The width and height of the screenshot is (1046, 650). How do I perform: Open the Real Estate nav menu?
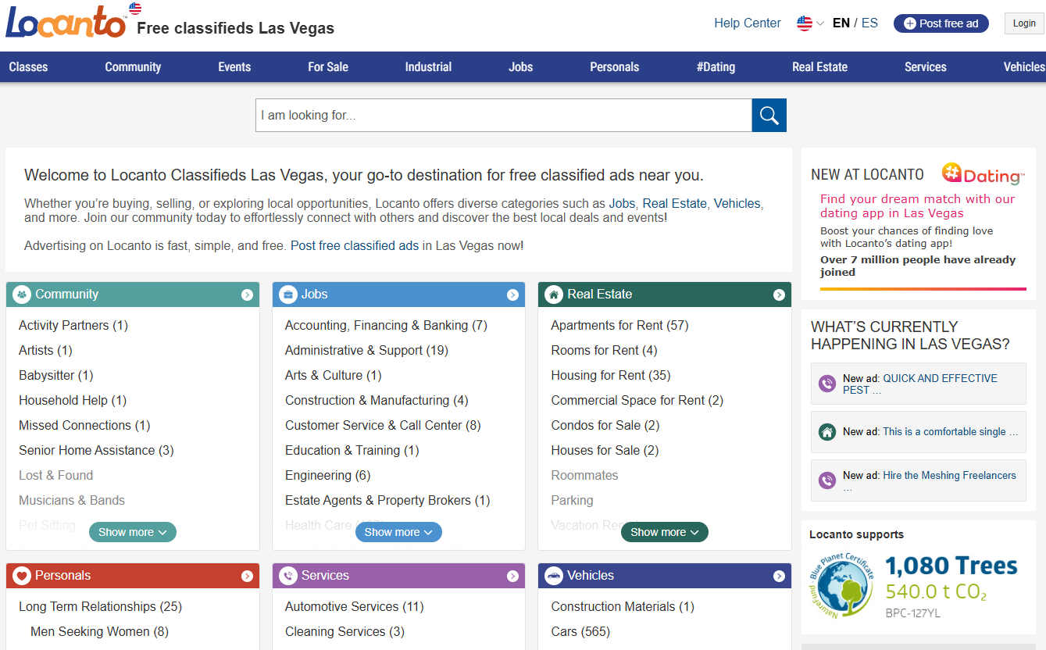pos(819,67)
